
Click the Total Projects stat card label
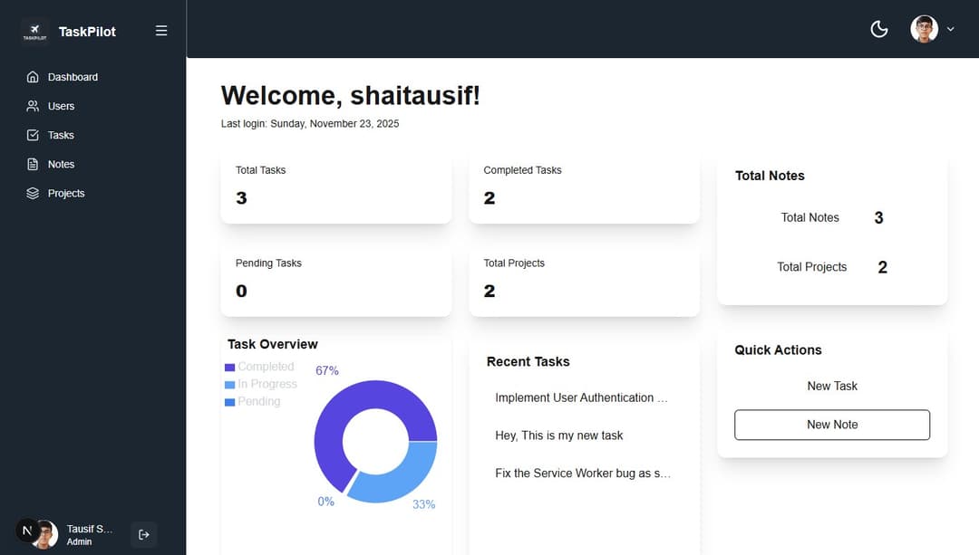(x=514, y=263)
